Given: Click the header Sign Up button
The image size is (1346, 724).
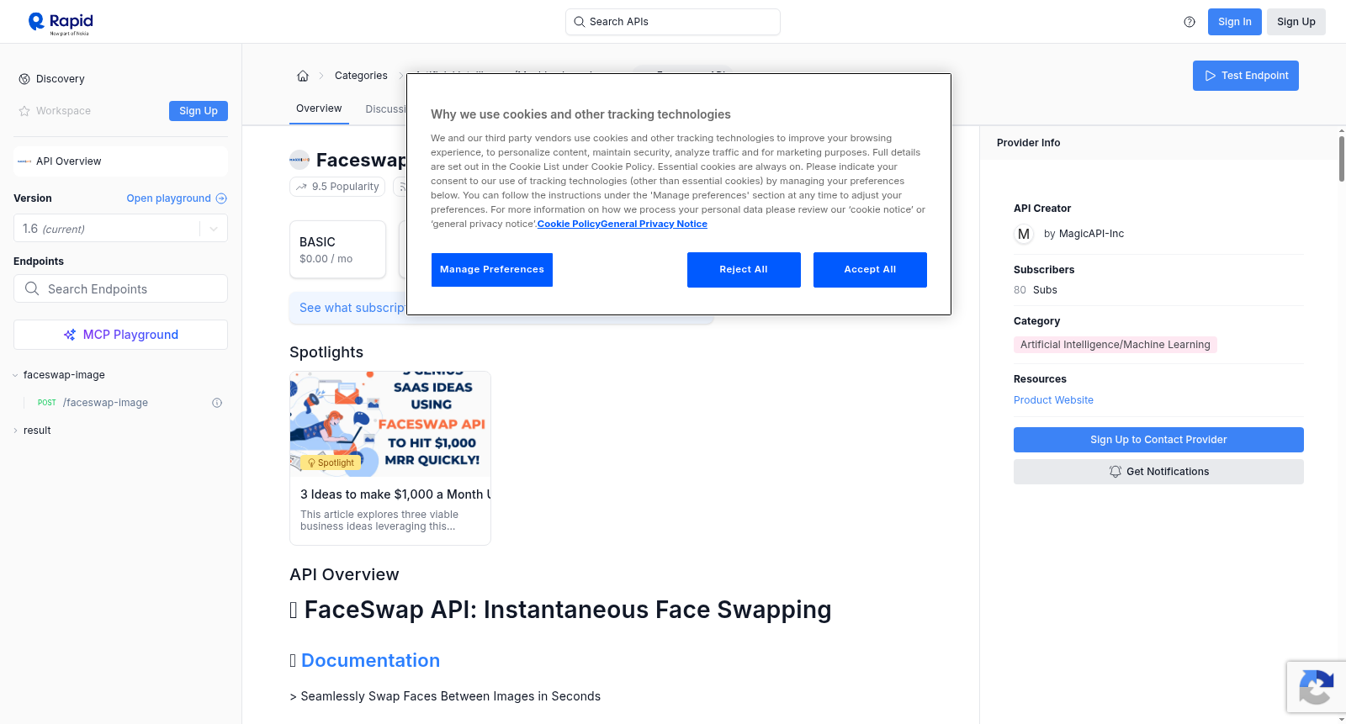Looking at the screenshot, I should (x=1296, y=22).
